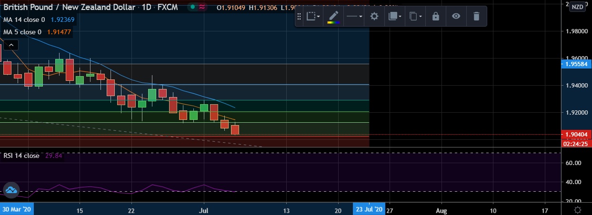
Task: Click the RSI 14 close indicator label
Action: pos(21,156)
